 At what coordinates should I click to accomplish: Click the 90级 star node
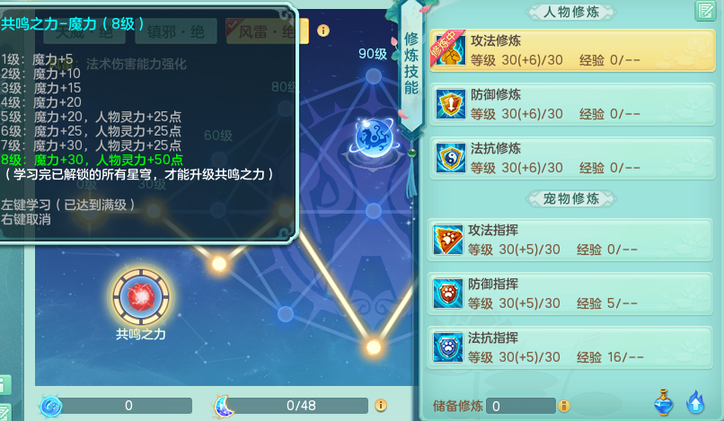(x=374, y=76)
